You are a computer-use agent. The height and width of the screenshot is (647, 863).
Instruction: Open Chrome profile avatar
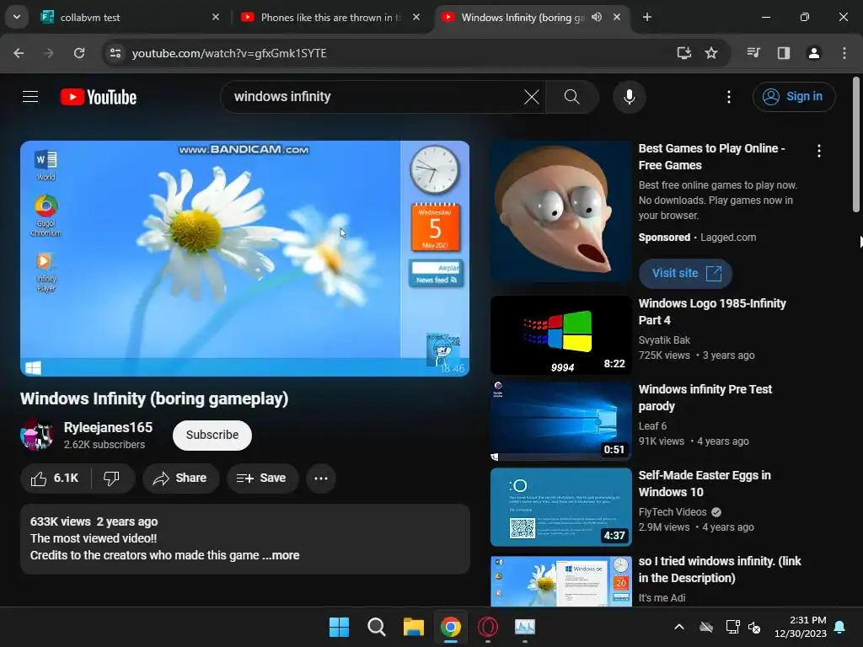[814, 53]
